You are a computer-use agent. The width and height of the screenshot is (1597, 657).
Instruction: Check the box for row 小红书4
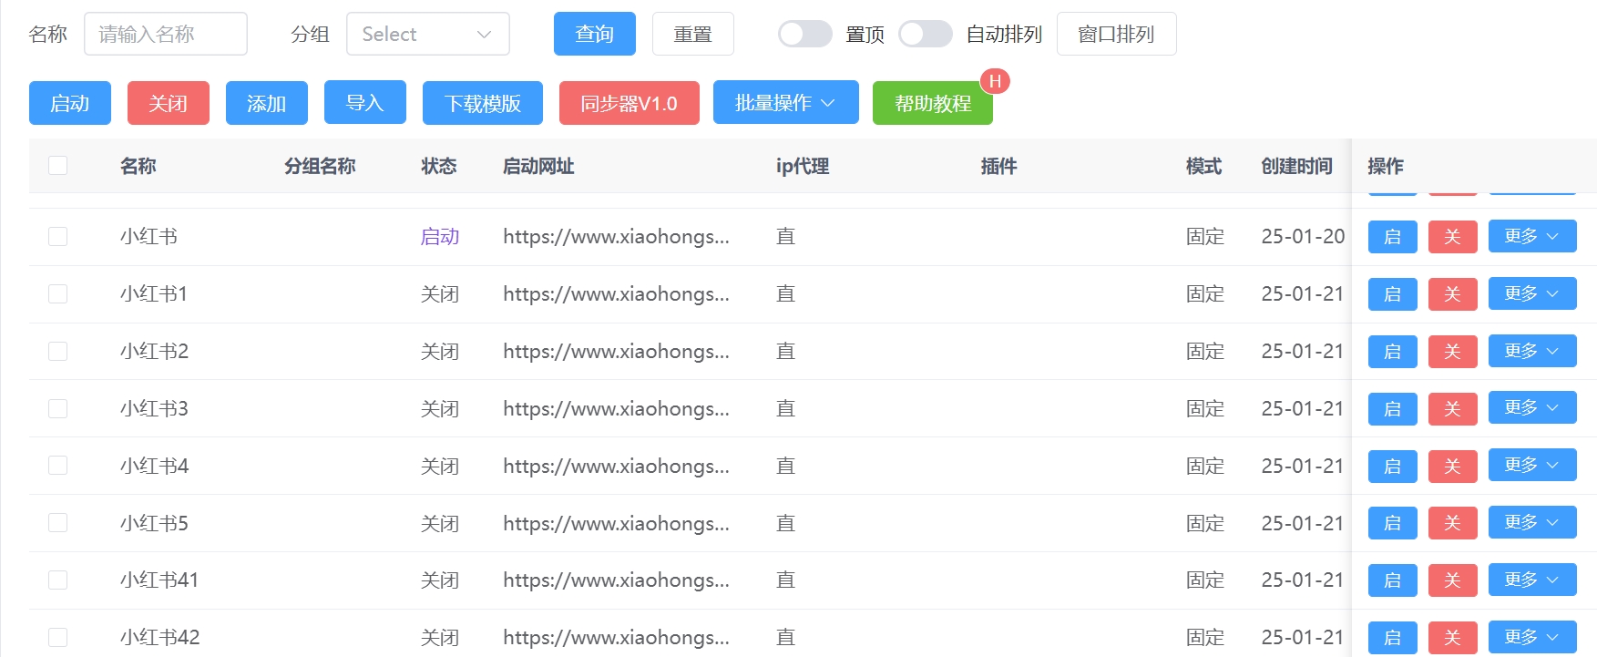click(58, 466)
